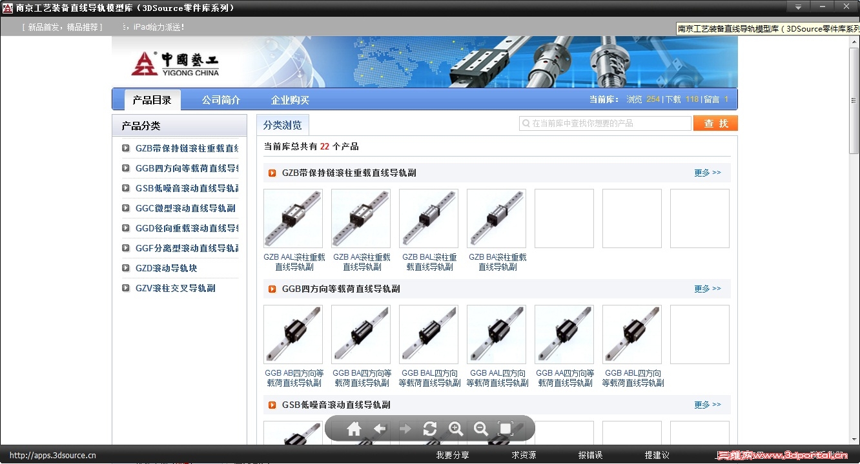
Task: Refresh the page using floating toolbar
Action: [x=430, y=429]
